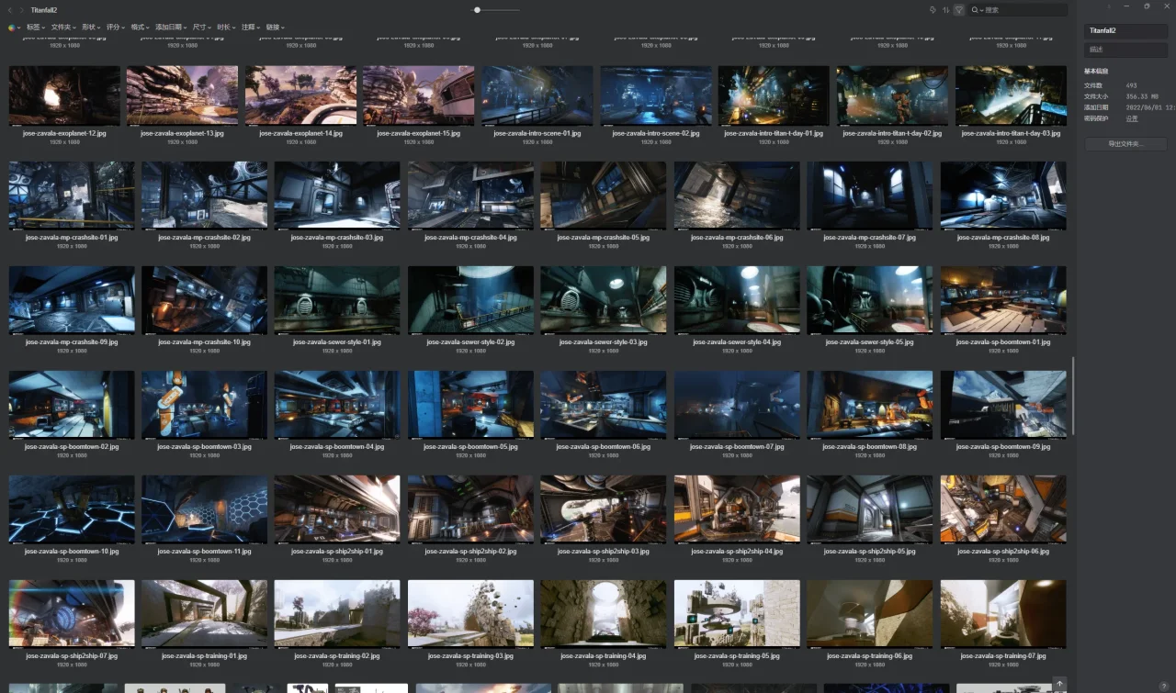1176x693 pixels.
Task: Select thumbnail jose-zavala-sp-boomtown-01.jpg
Action: pyautogui.click(x=1003, y=300)
